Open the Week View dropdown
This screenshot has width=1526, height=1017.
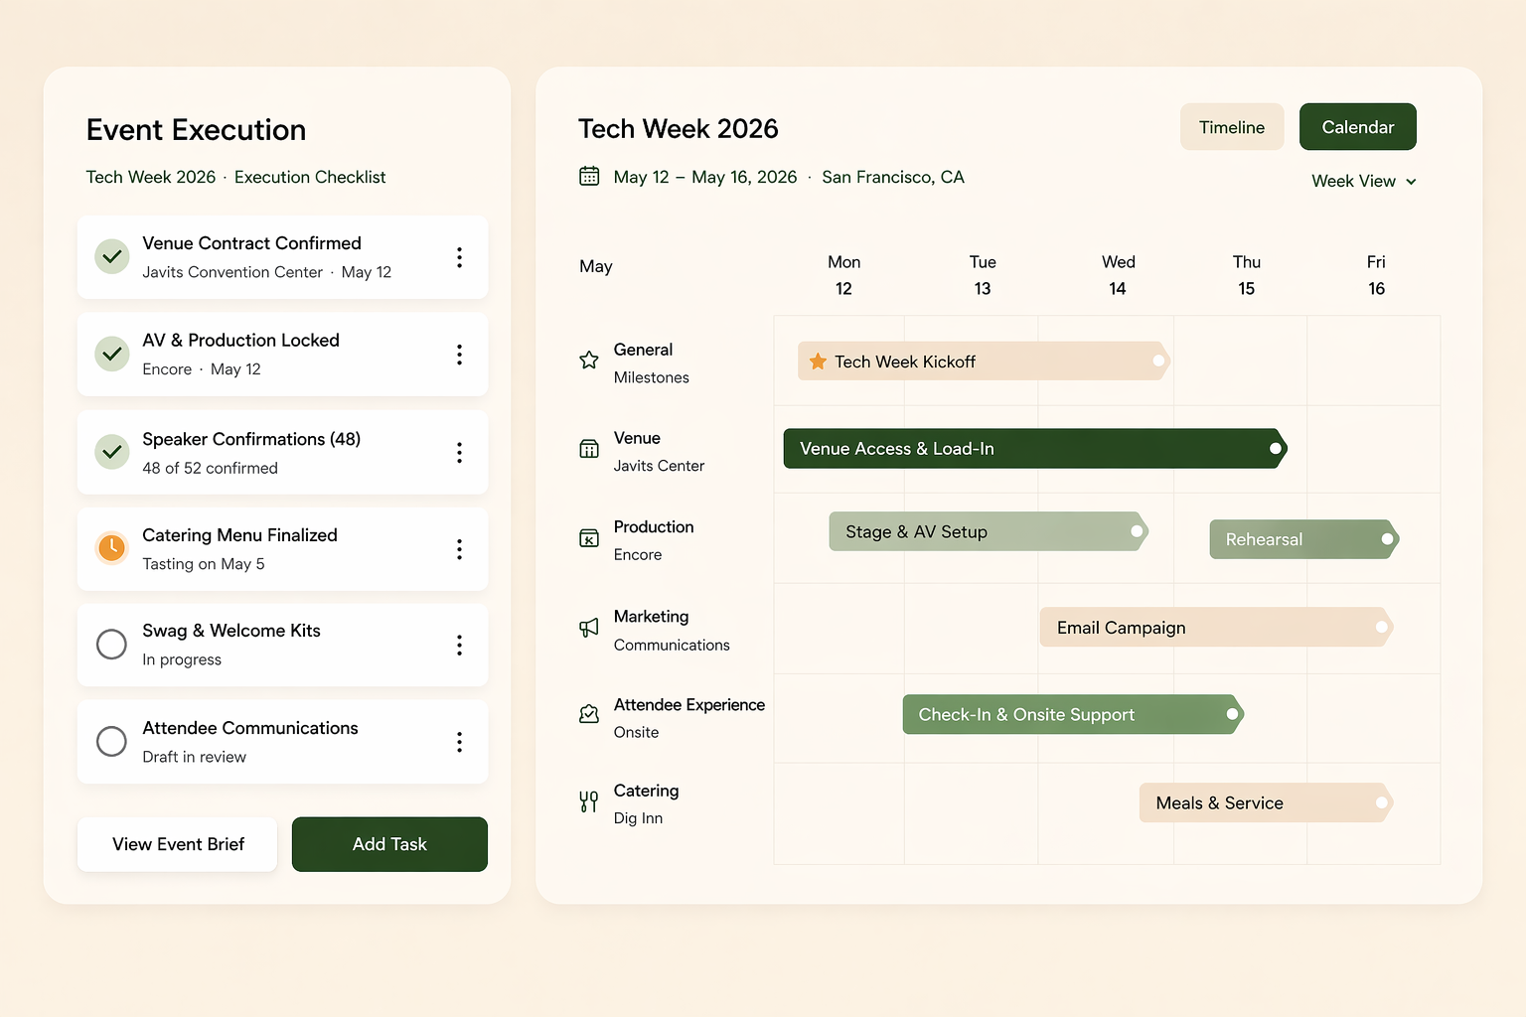(x=1362, y=181)
